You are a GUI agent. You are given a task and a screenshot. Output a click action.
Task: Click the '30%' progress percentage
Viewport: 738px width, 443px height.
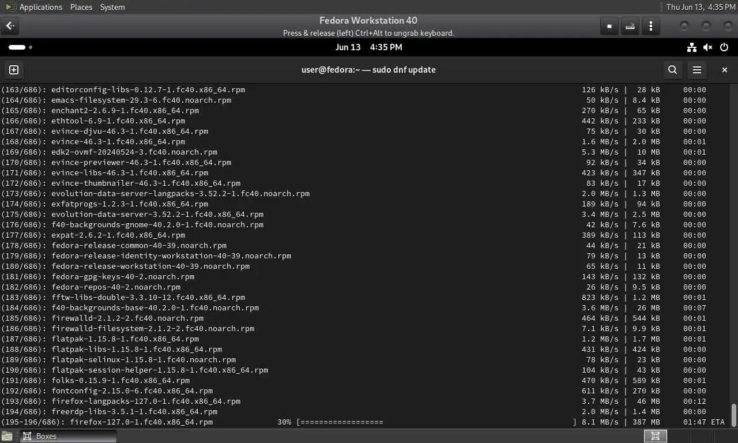click(284, 422)
